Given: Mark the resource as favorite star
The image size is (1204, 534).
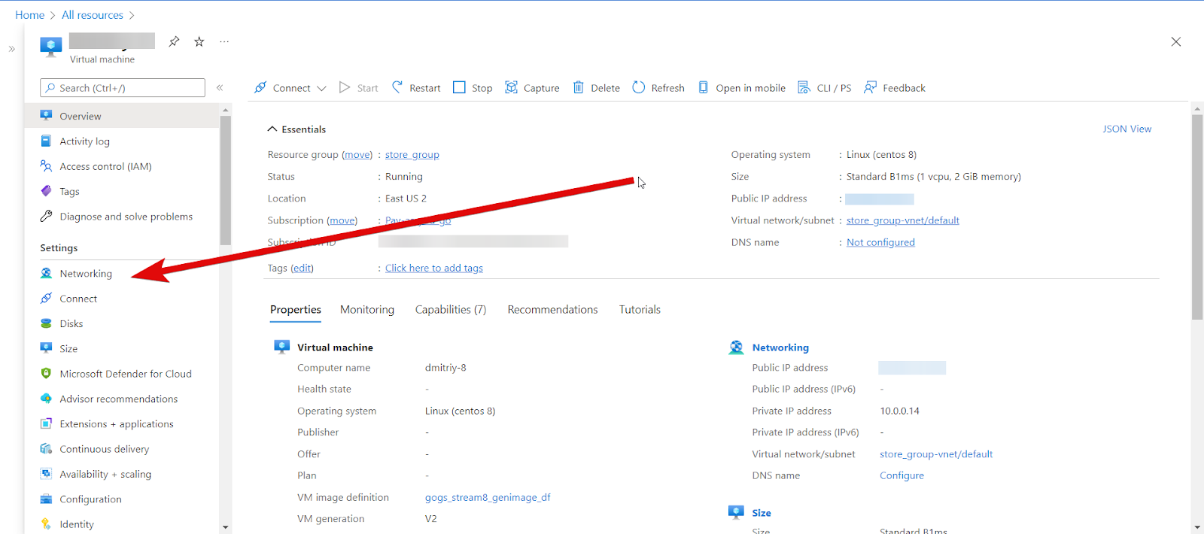Looking at the screenshot, I should point(199,41).
